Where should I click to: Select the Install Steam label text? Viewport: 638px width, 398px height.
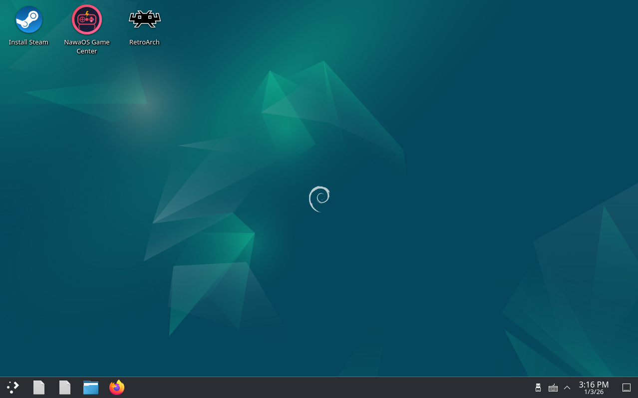pyautogui.click(x=28, y=42)
